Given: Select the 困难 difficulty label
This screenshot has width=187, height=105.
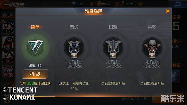Looking at the screenshot, I should [113, 27].
